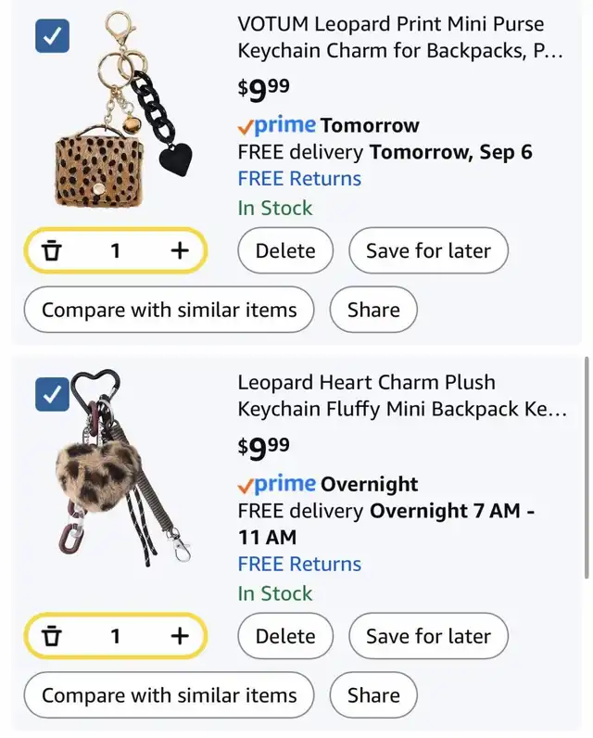Compare Leopard Heart Charm with similar items
Image resolution: width=593 pixels, height=738 pixels.
pos(170,695)
